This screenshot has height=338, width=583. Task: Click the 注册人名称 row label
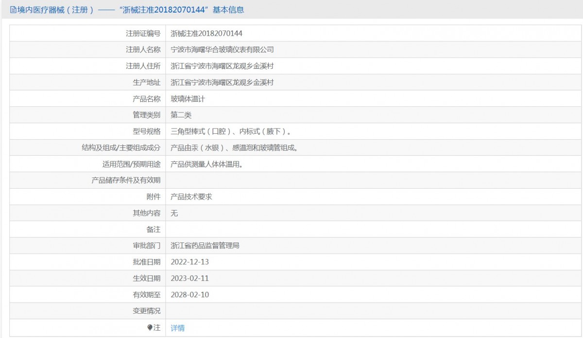pos(143,49)
